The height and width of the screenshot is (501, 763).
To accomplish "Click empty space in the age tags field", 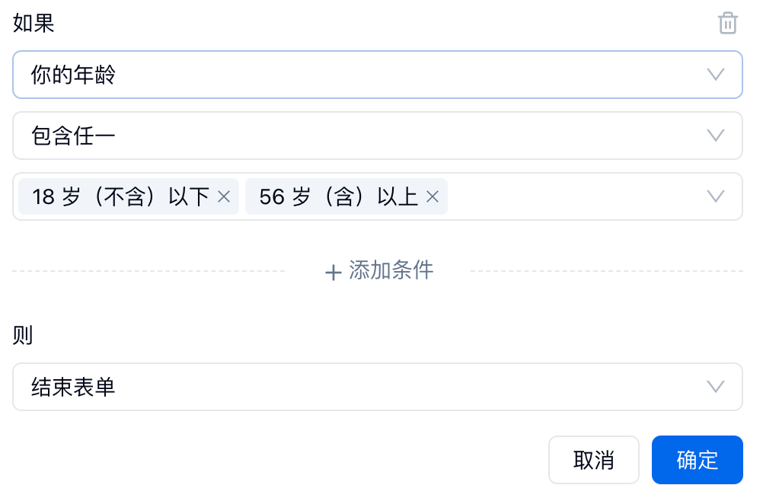I will click(x=571, y=196).
